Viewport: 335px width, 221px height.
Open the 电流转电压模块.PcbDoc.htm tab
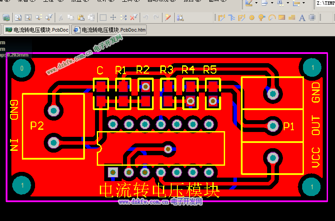[109, 30]
